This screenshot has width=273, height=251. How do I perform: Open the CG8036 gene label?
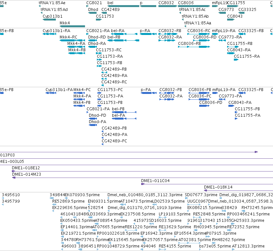pos(186,3)
